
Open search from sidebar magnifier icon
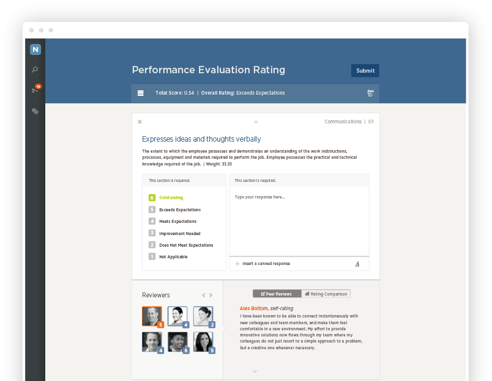pos(35,70)
